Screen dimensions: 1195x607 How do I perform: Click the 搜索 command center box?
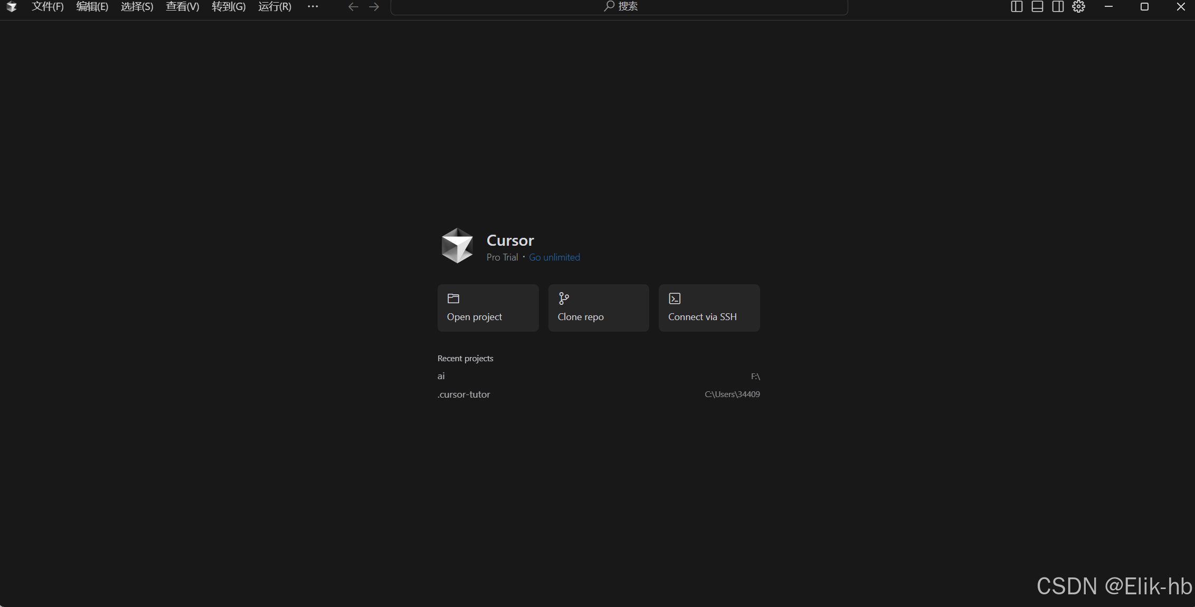tap(619, 7)
